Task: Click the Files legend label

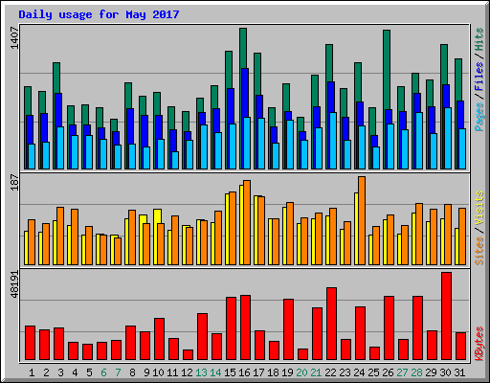Action: (x=479, y=76)
